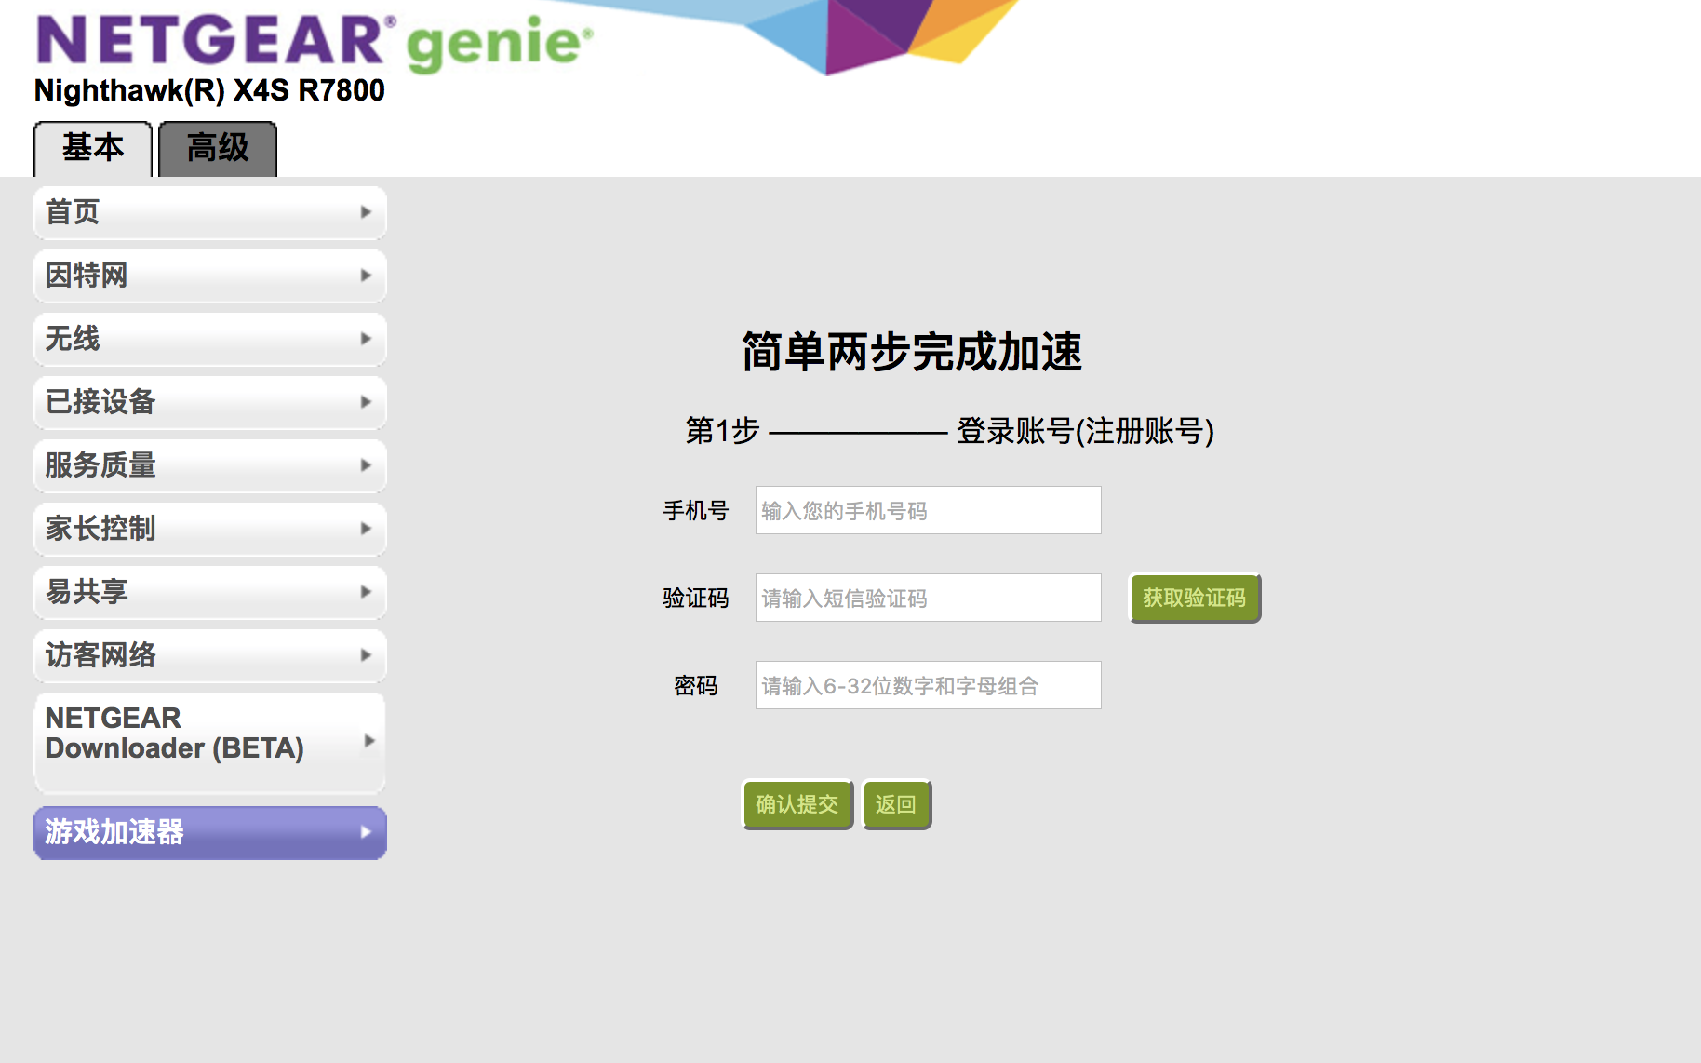Open the 无线 sidebar menu
Image resolution: width=1701 pixels, height=1063 pixels.
click(x=209, y=339)
